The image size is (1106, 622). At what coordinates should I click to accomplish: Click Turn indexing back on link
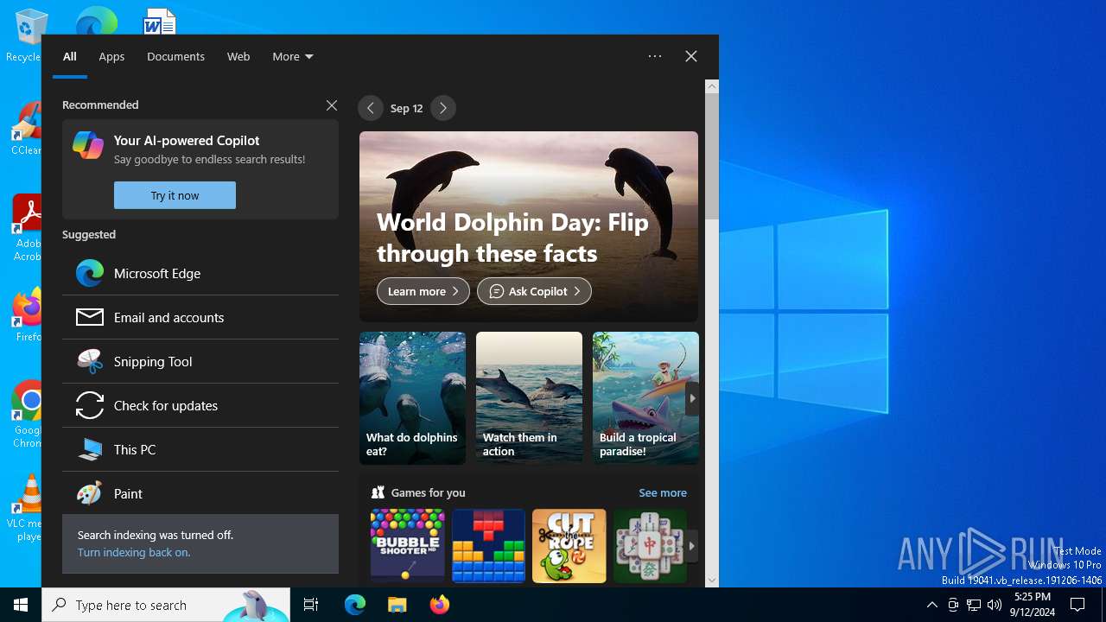[x=134, y=552]
